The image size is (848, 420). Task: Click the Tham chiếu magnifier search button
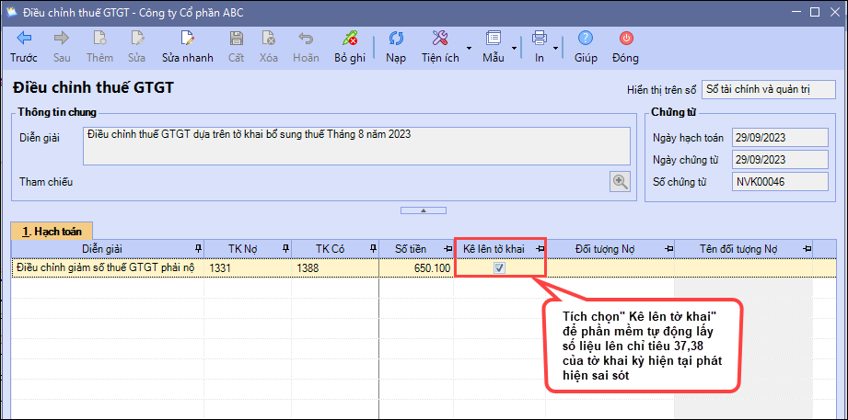point(621,181)
